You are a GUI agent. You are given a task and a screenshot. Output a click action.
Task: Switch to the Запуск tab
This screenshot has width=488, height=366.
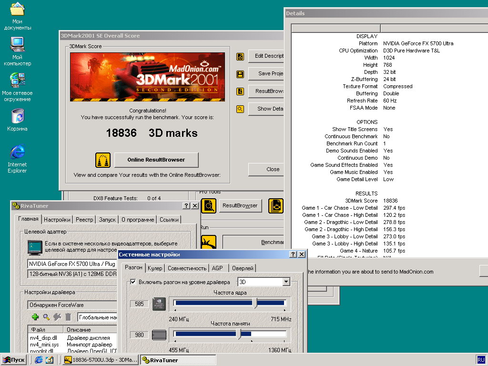click(107, 219)
